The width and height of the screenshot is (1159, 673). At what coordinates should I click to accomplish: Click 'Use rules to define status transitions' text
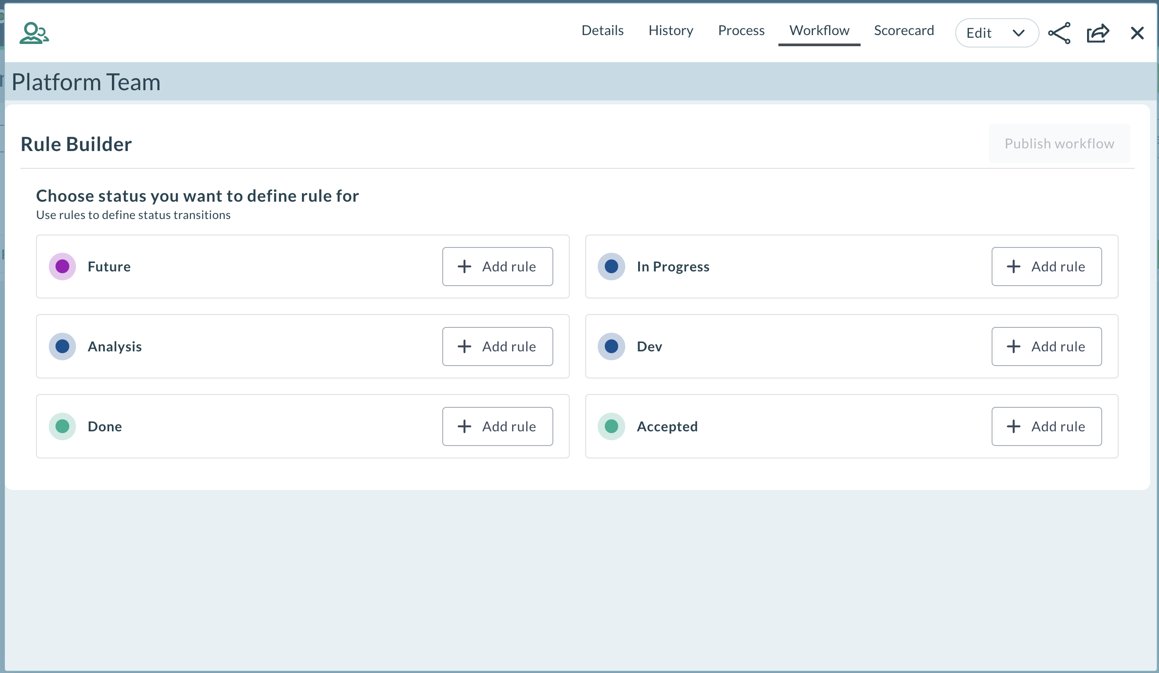click(x=133, y=215)
